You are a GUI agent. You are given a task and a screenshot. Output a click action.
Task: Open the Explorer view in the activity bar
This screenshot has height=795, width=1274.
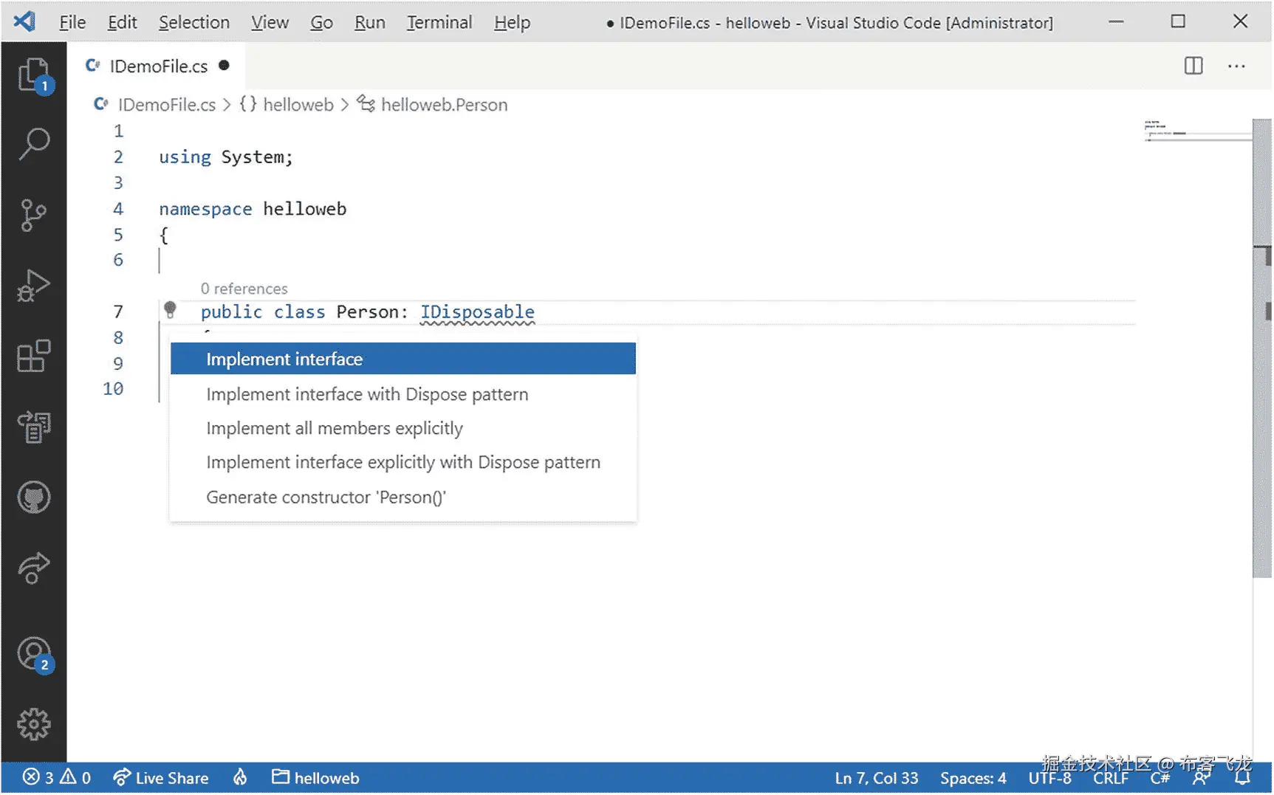[34, 75]
